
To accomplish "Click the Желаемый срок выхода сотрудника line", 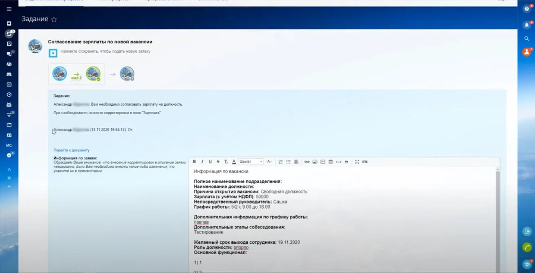I will coord(247,242).
